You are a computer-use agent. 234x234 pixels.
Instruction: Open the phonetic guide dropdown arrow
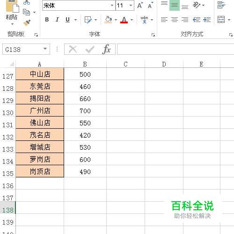click(152, 20)
